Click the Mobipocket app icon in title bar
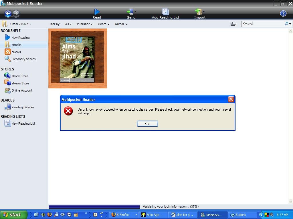293x219 pixels. click(3, 3)
